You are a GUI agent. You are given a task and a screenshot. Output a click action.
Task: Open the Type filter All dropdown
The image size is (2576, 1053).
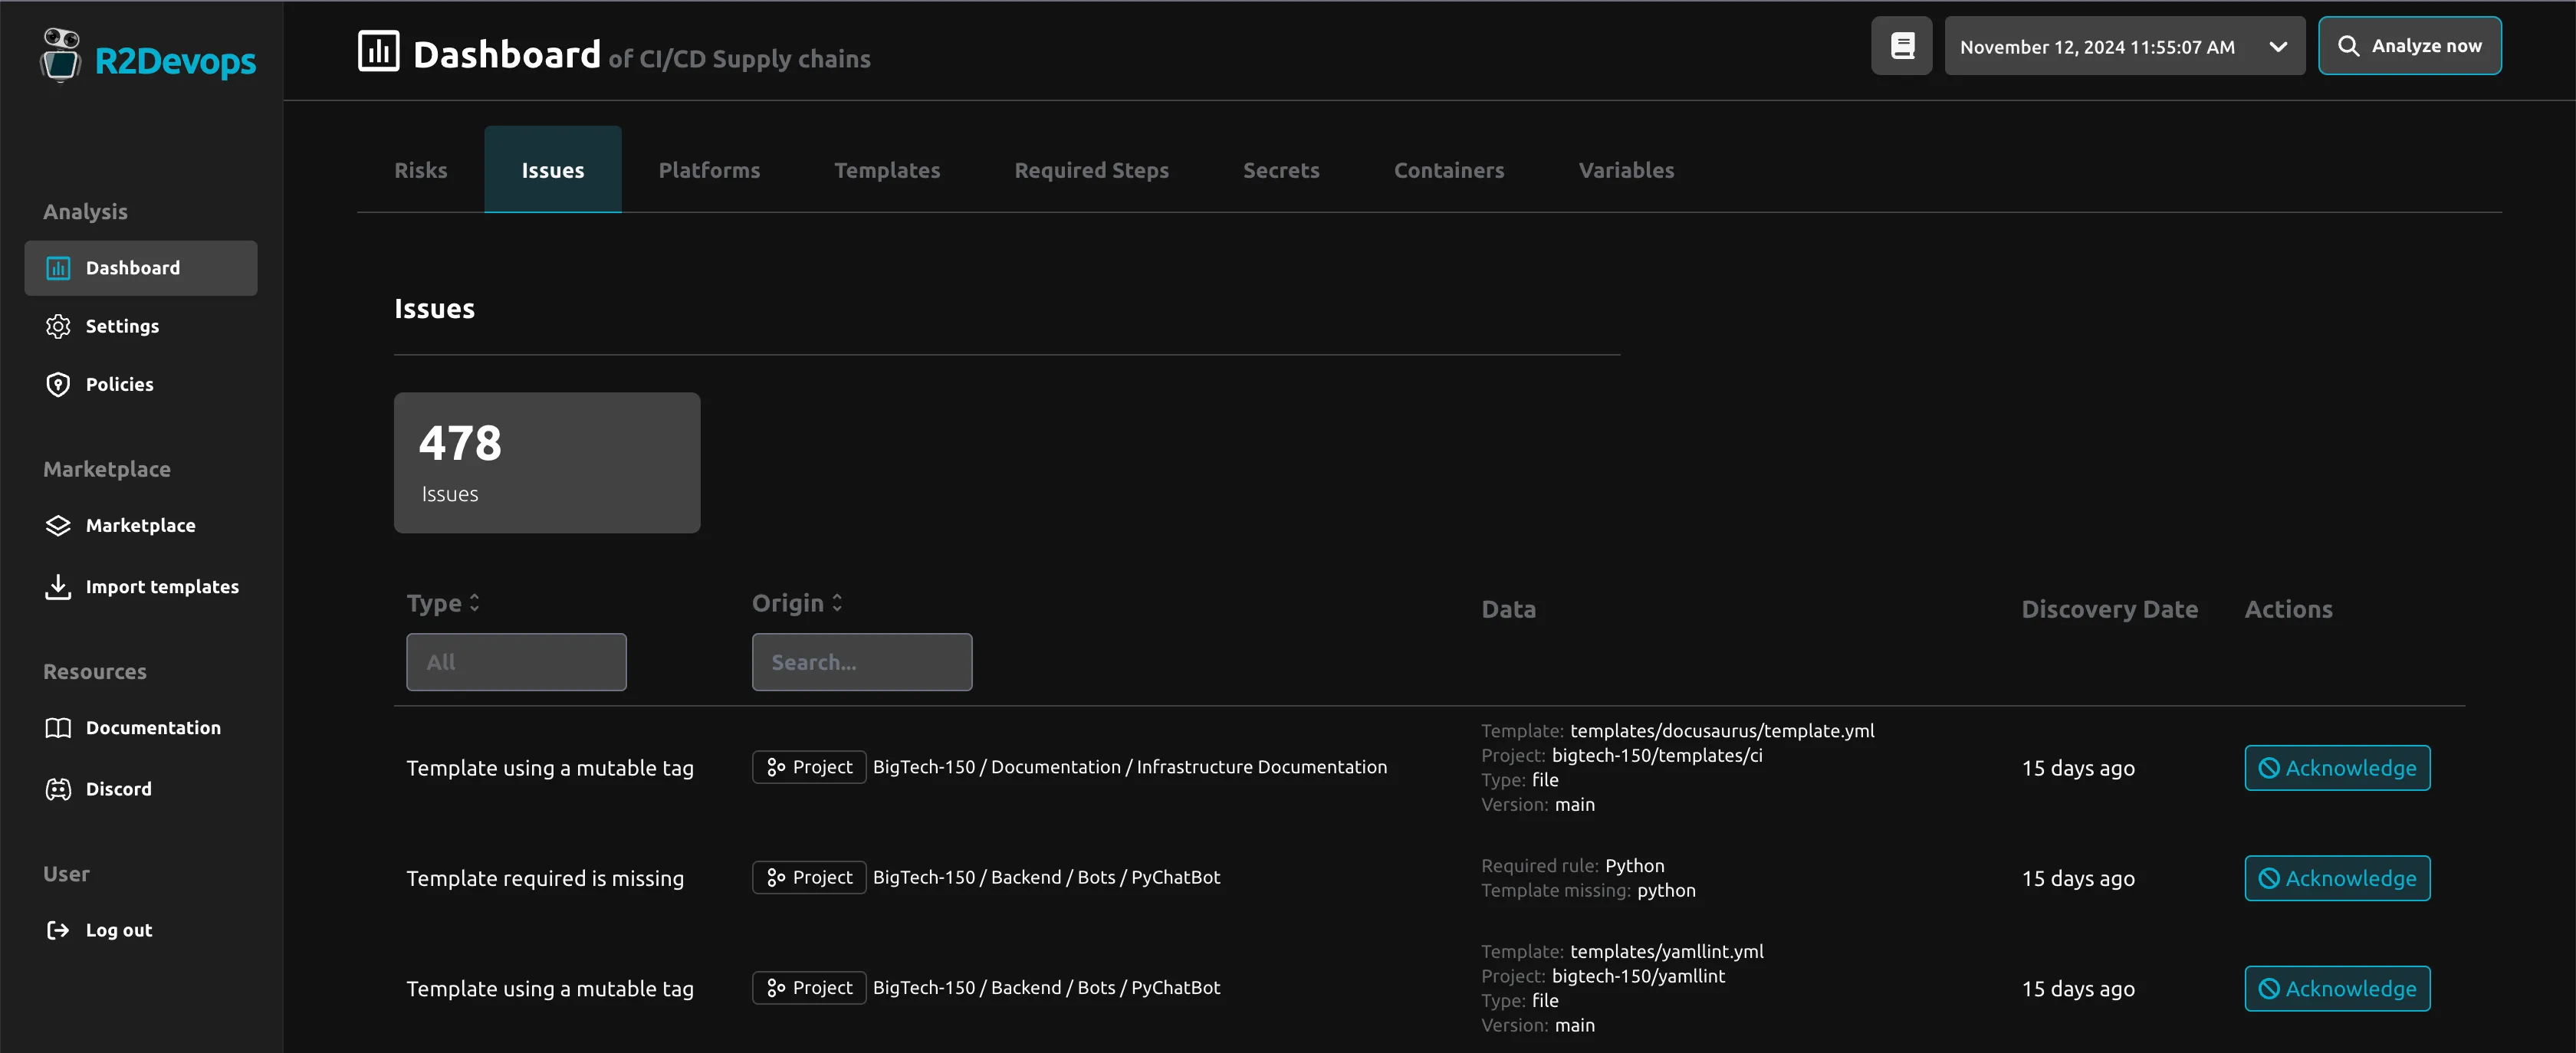(516, 662)
